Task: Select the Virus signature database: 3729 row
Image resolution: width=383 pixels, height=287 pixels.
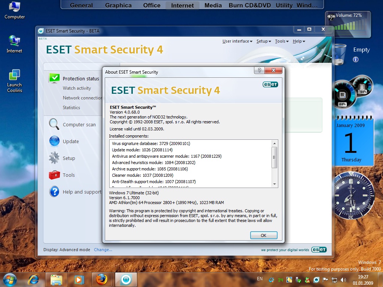Action: 151,143
